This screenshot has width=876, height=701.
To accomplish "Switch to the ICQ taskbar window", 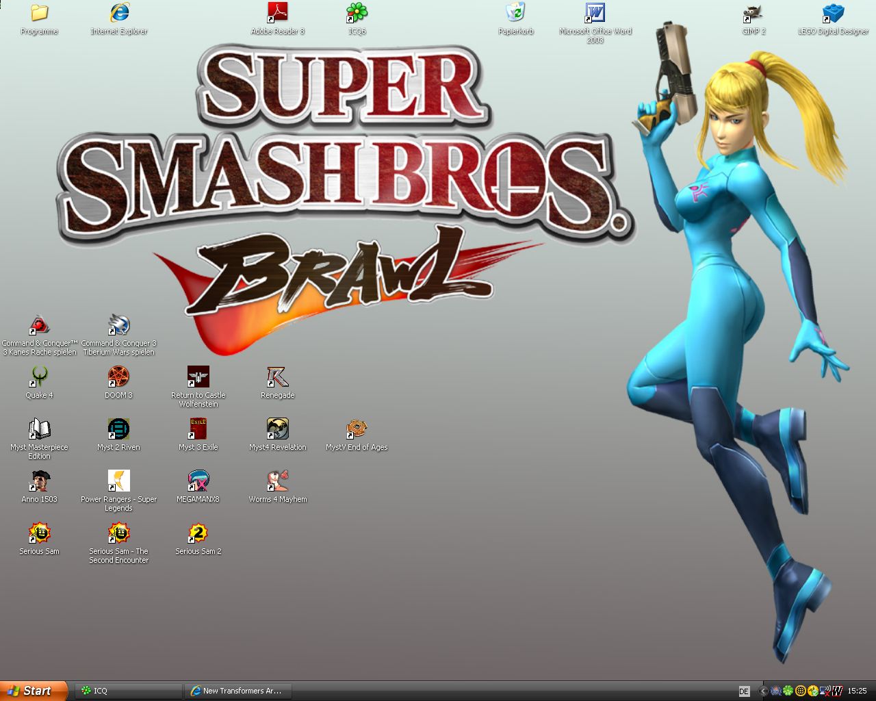I will [129, 691].
